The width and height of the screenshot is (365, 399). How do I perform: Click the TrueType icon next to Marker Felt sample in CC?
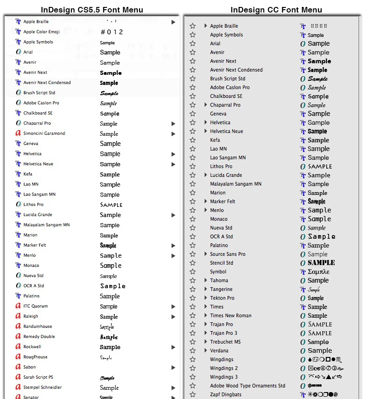pyautogui.click(x=303, y=201)
